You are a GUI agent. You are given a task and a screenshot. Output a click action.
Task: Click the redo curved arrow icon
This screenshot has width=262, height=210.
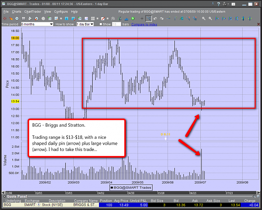162,18
